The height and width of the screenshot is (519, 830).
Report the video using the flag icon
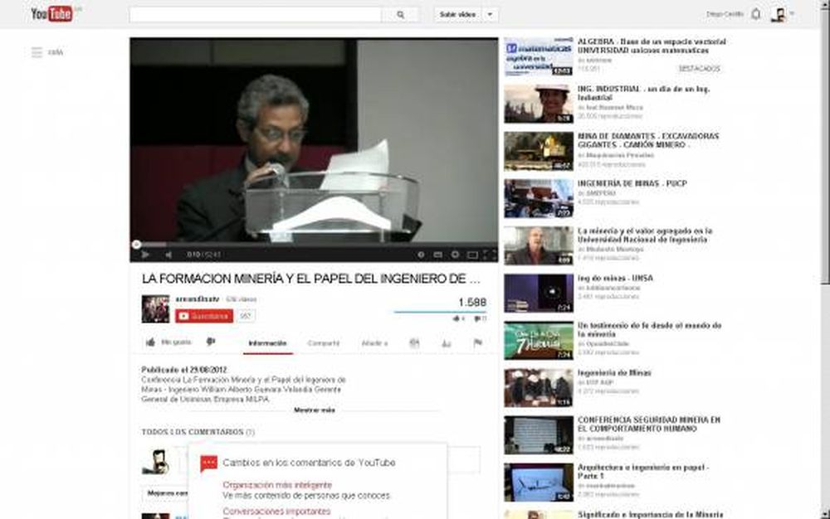[477, 342]
